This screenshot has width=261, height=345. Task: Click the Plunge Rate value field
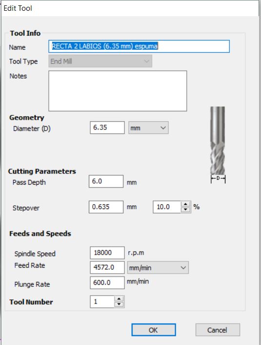click(107, 282)
